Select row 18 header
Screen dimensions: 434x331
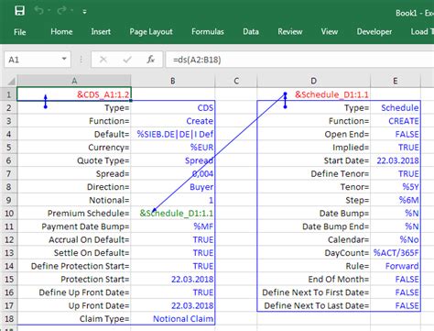point(8,318)
